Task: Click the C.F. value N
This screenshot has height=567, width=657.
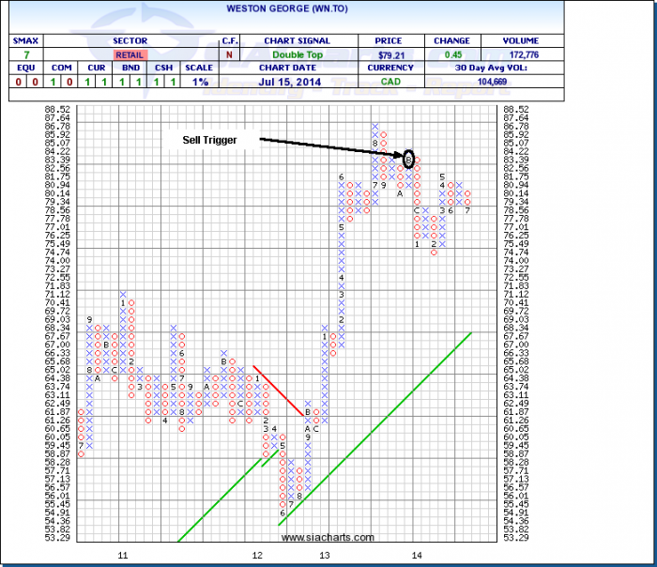Action: pyautogui.click(x=231, y=55)
